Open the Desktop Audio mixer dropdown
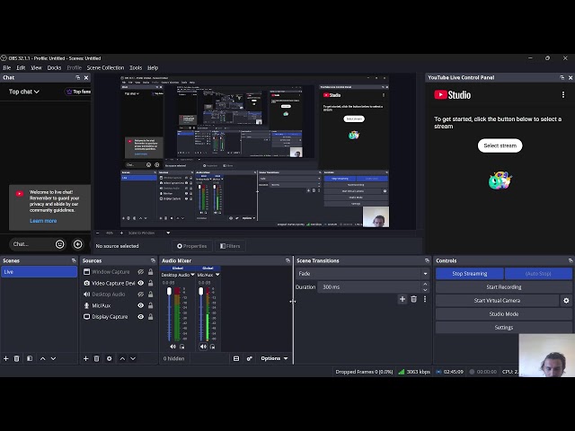575x431 pixels. 192,275
